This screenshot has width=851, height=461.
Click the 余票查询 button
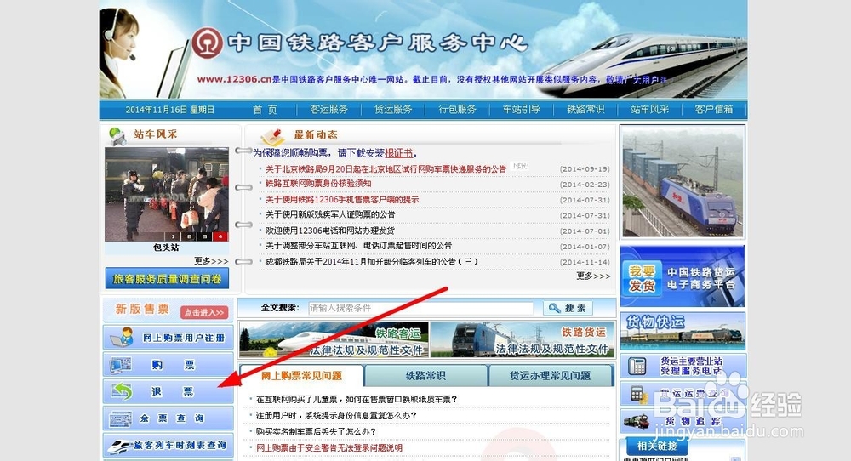(x=168, y=418)
